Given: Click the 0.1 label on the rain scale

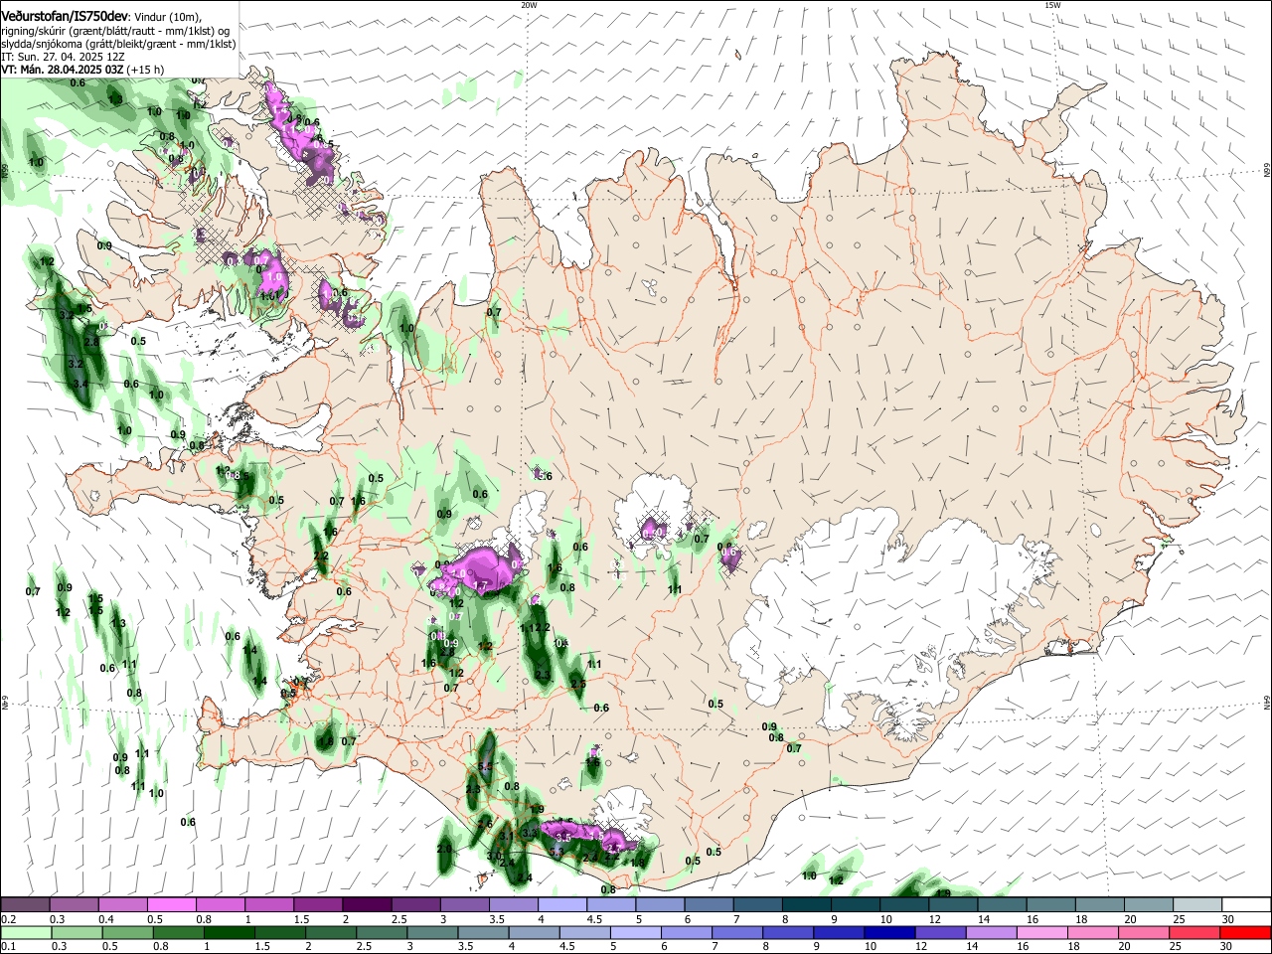Looking at the screenshot, I should [x=7, y=946].
